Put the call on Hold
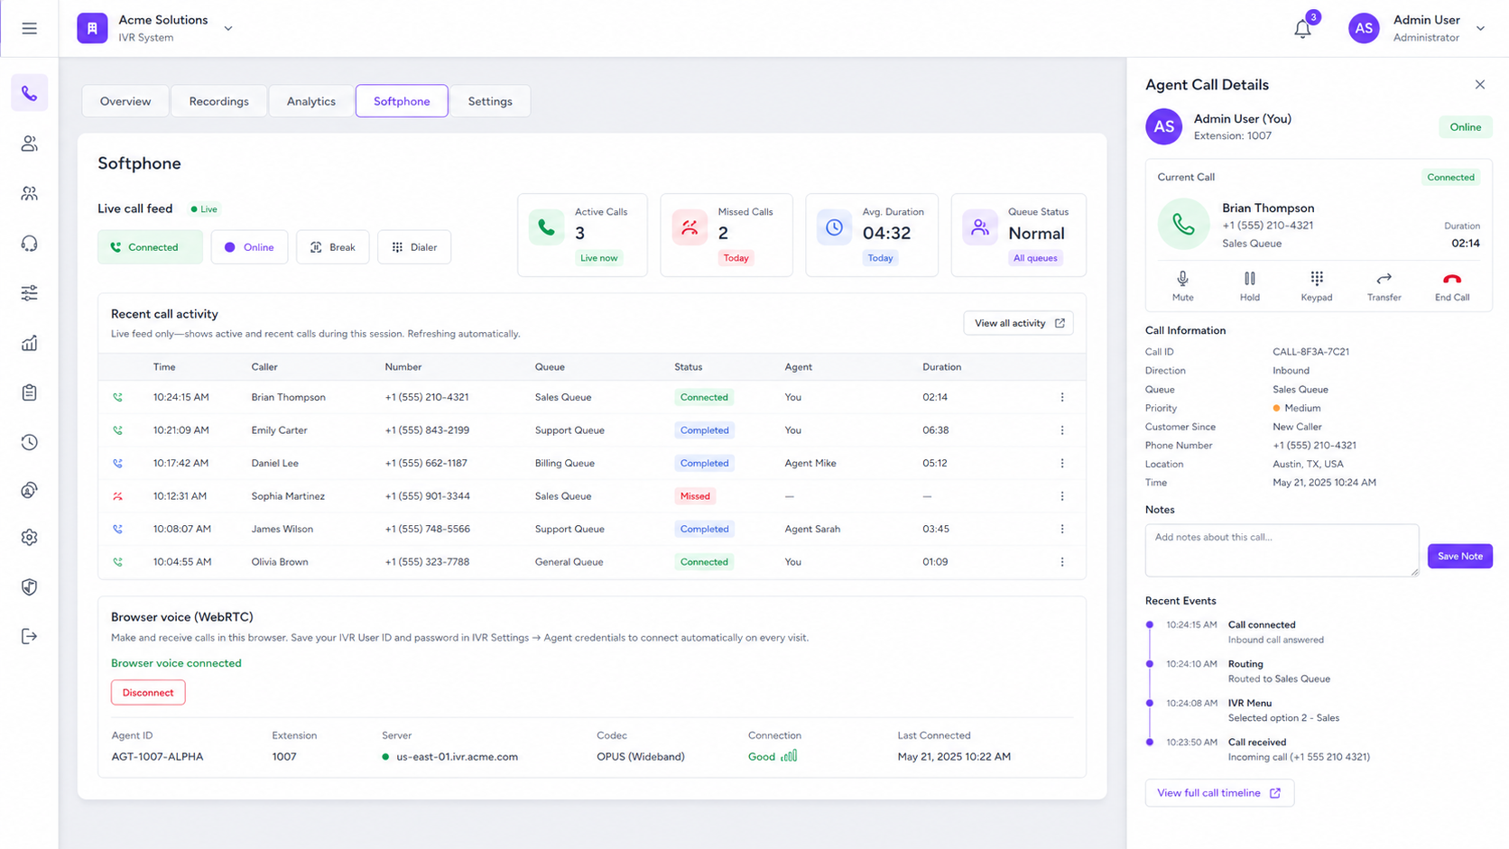Viewport: 1509px width, 849px height. tap(1249, 286)
